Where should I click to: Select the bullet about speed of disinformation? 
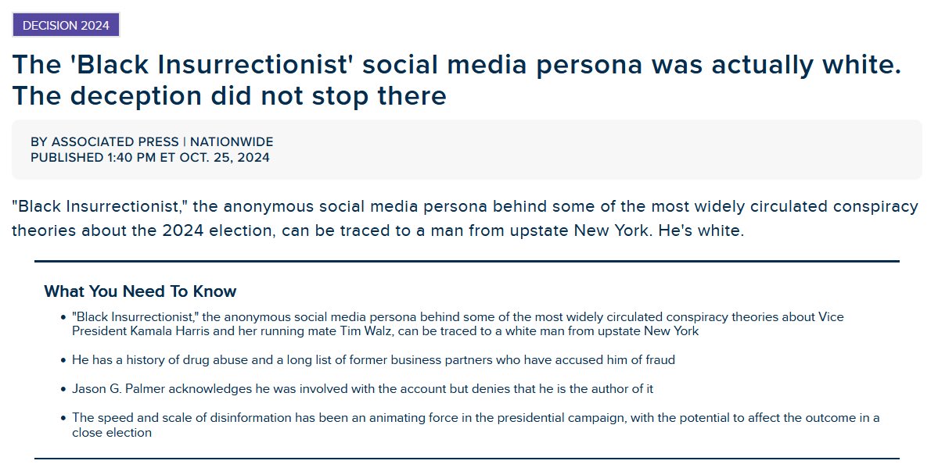[x=476, y=425]
